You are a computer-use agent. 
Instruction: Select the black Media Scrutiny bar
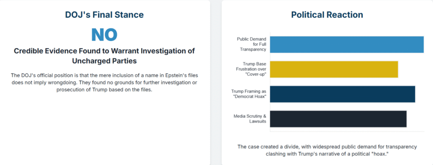tap(338, 119)
